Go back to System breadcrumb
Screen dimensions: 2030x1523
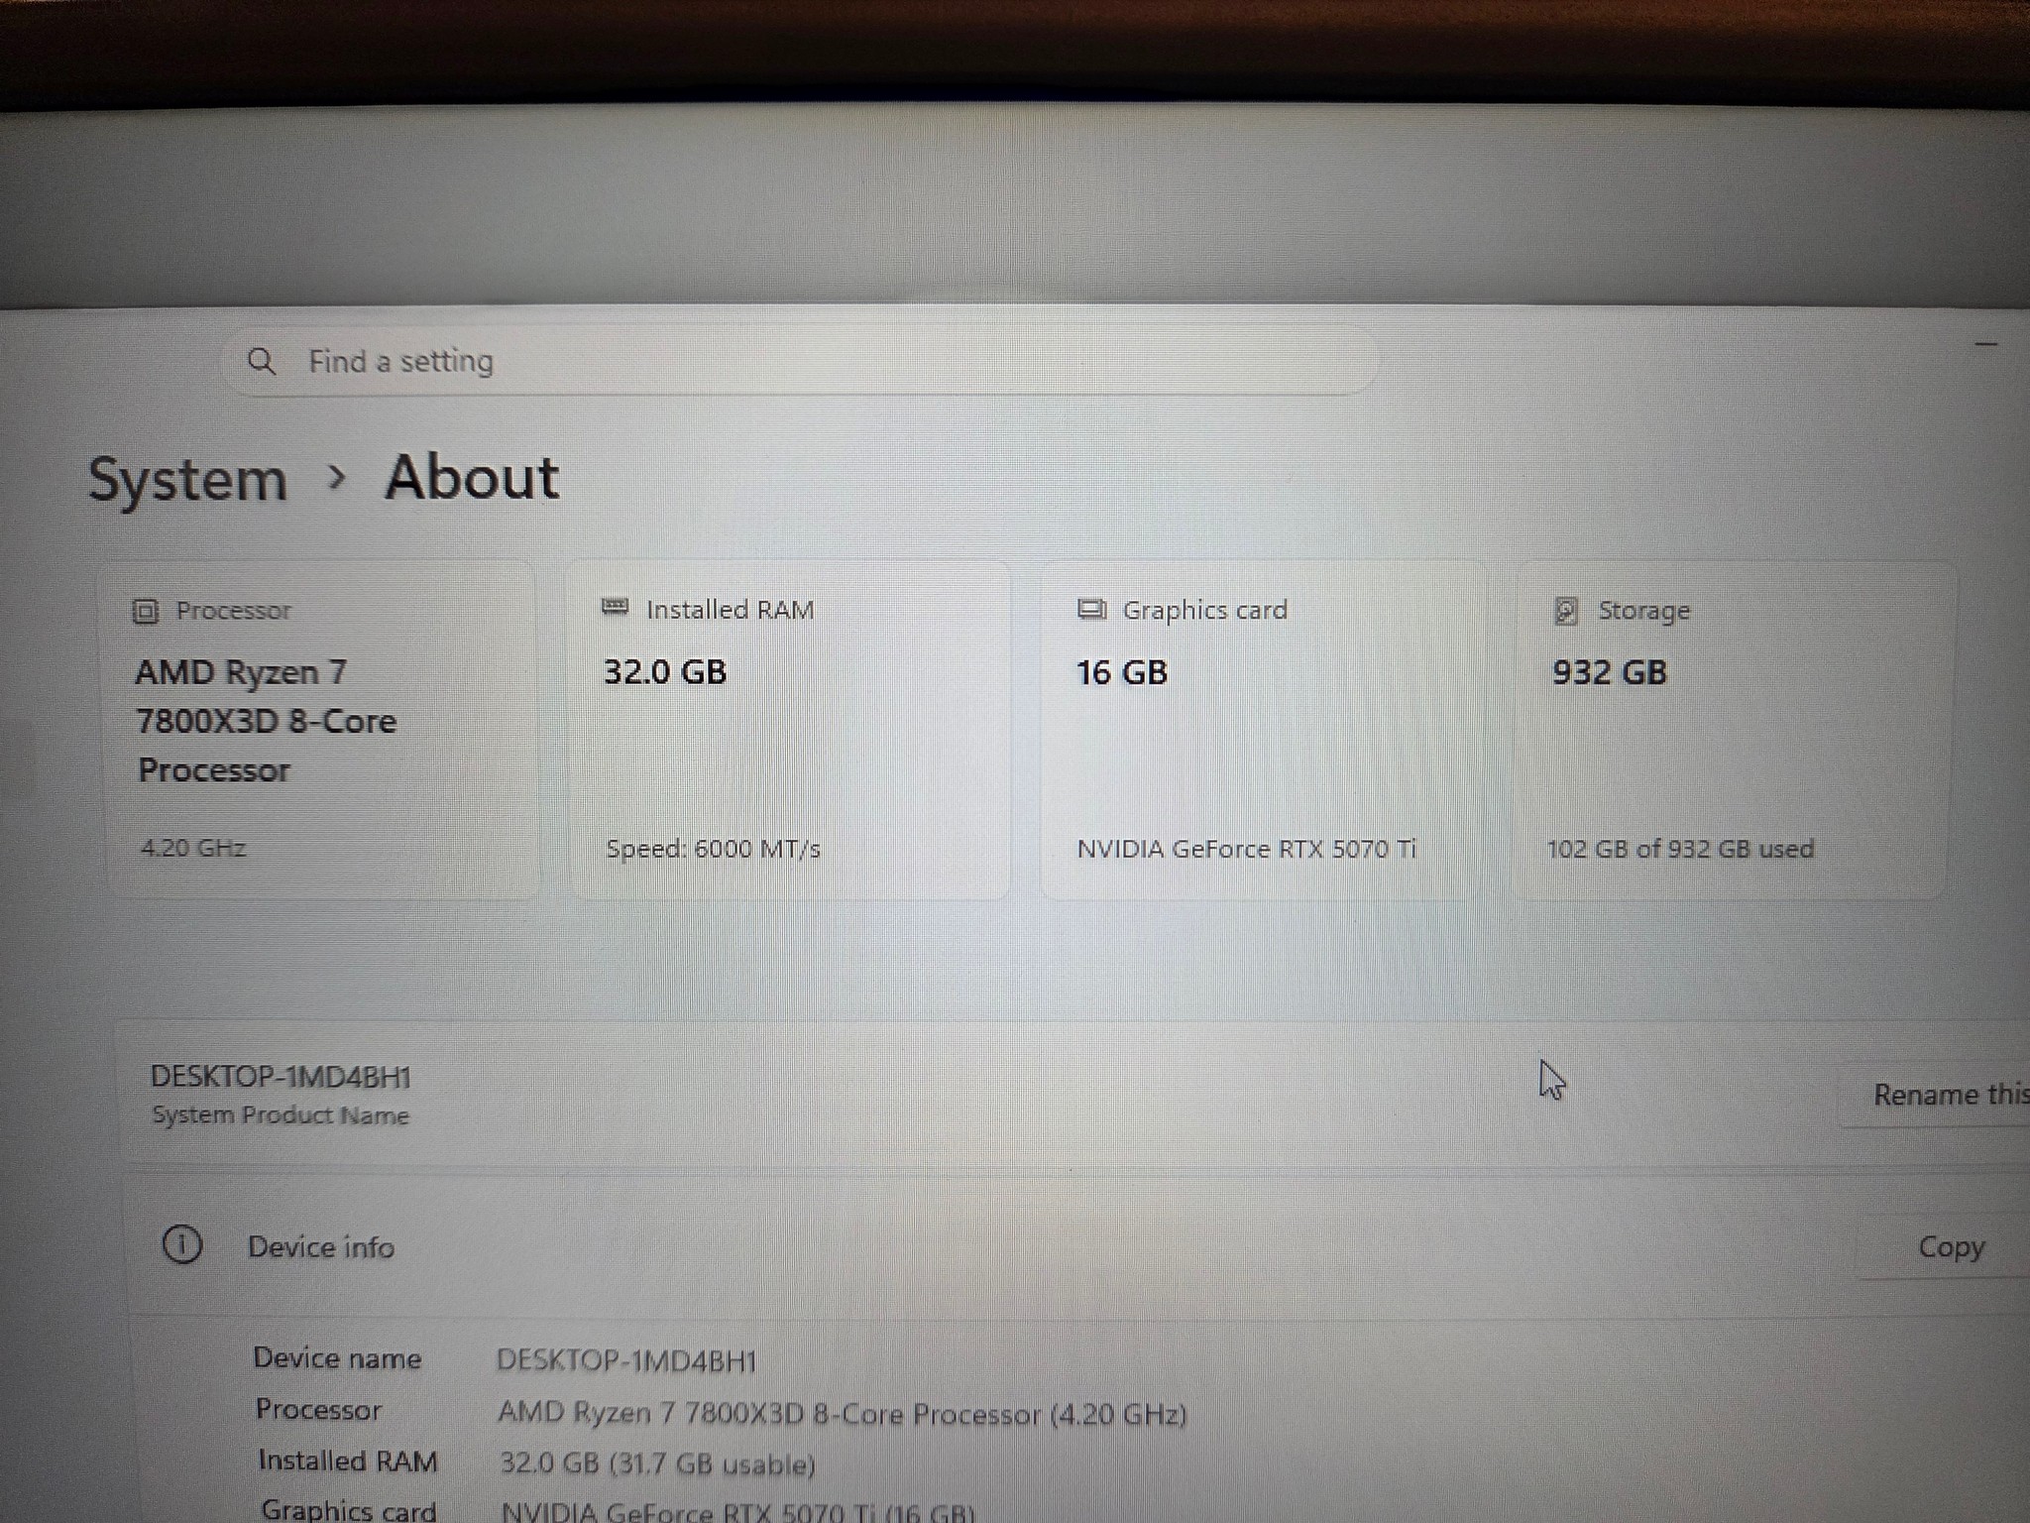click(188, 480)
